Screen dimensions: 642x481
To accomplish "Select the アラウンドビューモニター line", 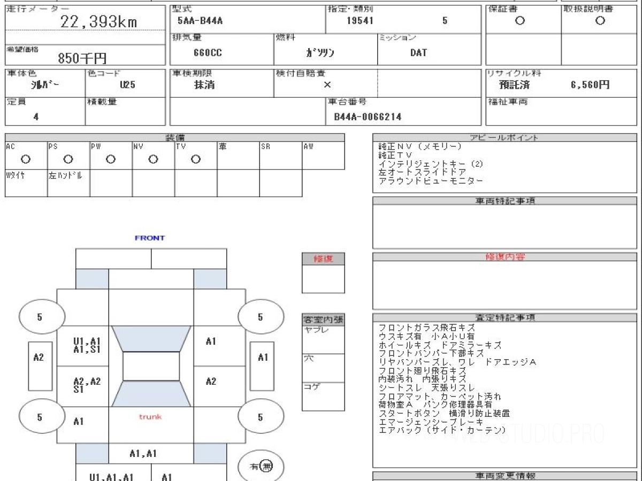I will pyautogui.click(x=431, y=181).
